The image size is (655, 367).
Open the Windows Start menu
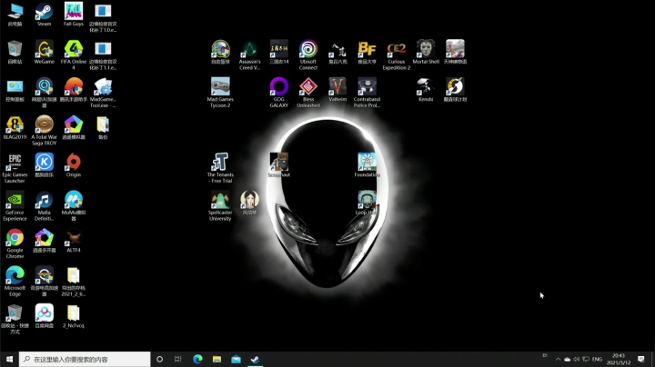click(9, 359)
